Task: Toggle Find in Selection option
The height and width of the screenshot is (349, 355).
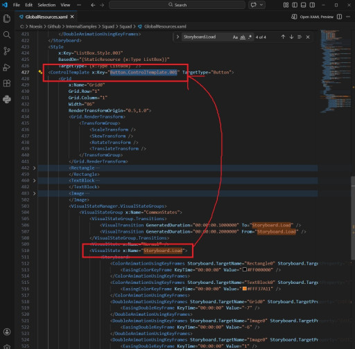Action: click(x=300, y=37)
